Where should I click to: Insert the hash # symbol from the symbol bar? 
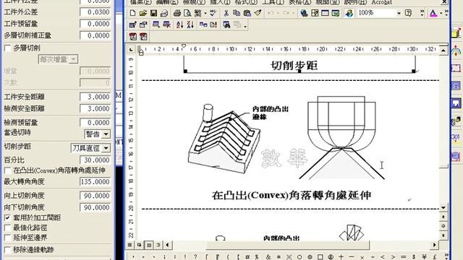point(247,257)
